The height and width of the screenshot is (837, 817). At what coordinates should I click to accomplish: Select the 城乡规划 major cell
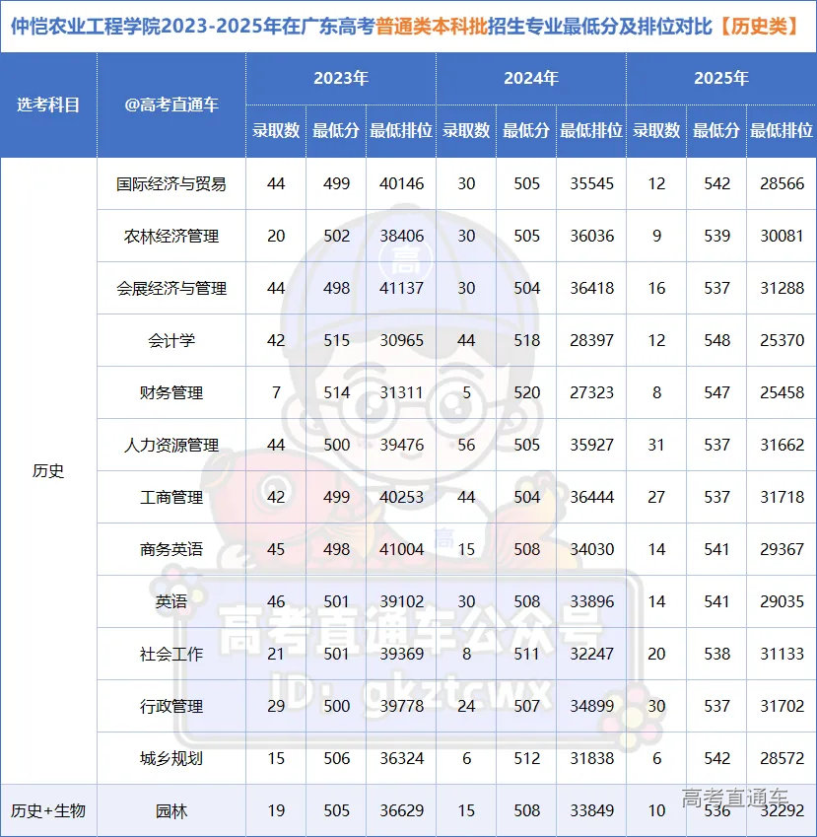(171, 758)
